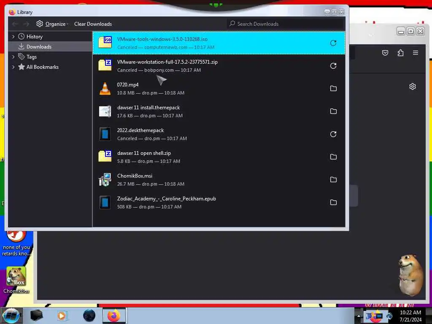
Task: Open the black box taskbar app
Action: 37,316
